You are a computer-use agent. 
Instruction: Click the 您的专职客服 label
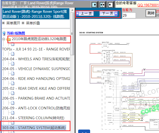tap(126, 3)
